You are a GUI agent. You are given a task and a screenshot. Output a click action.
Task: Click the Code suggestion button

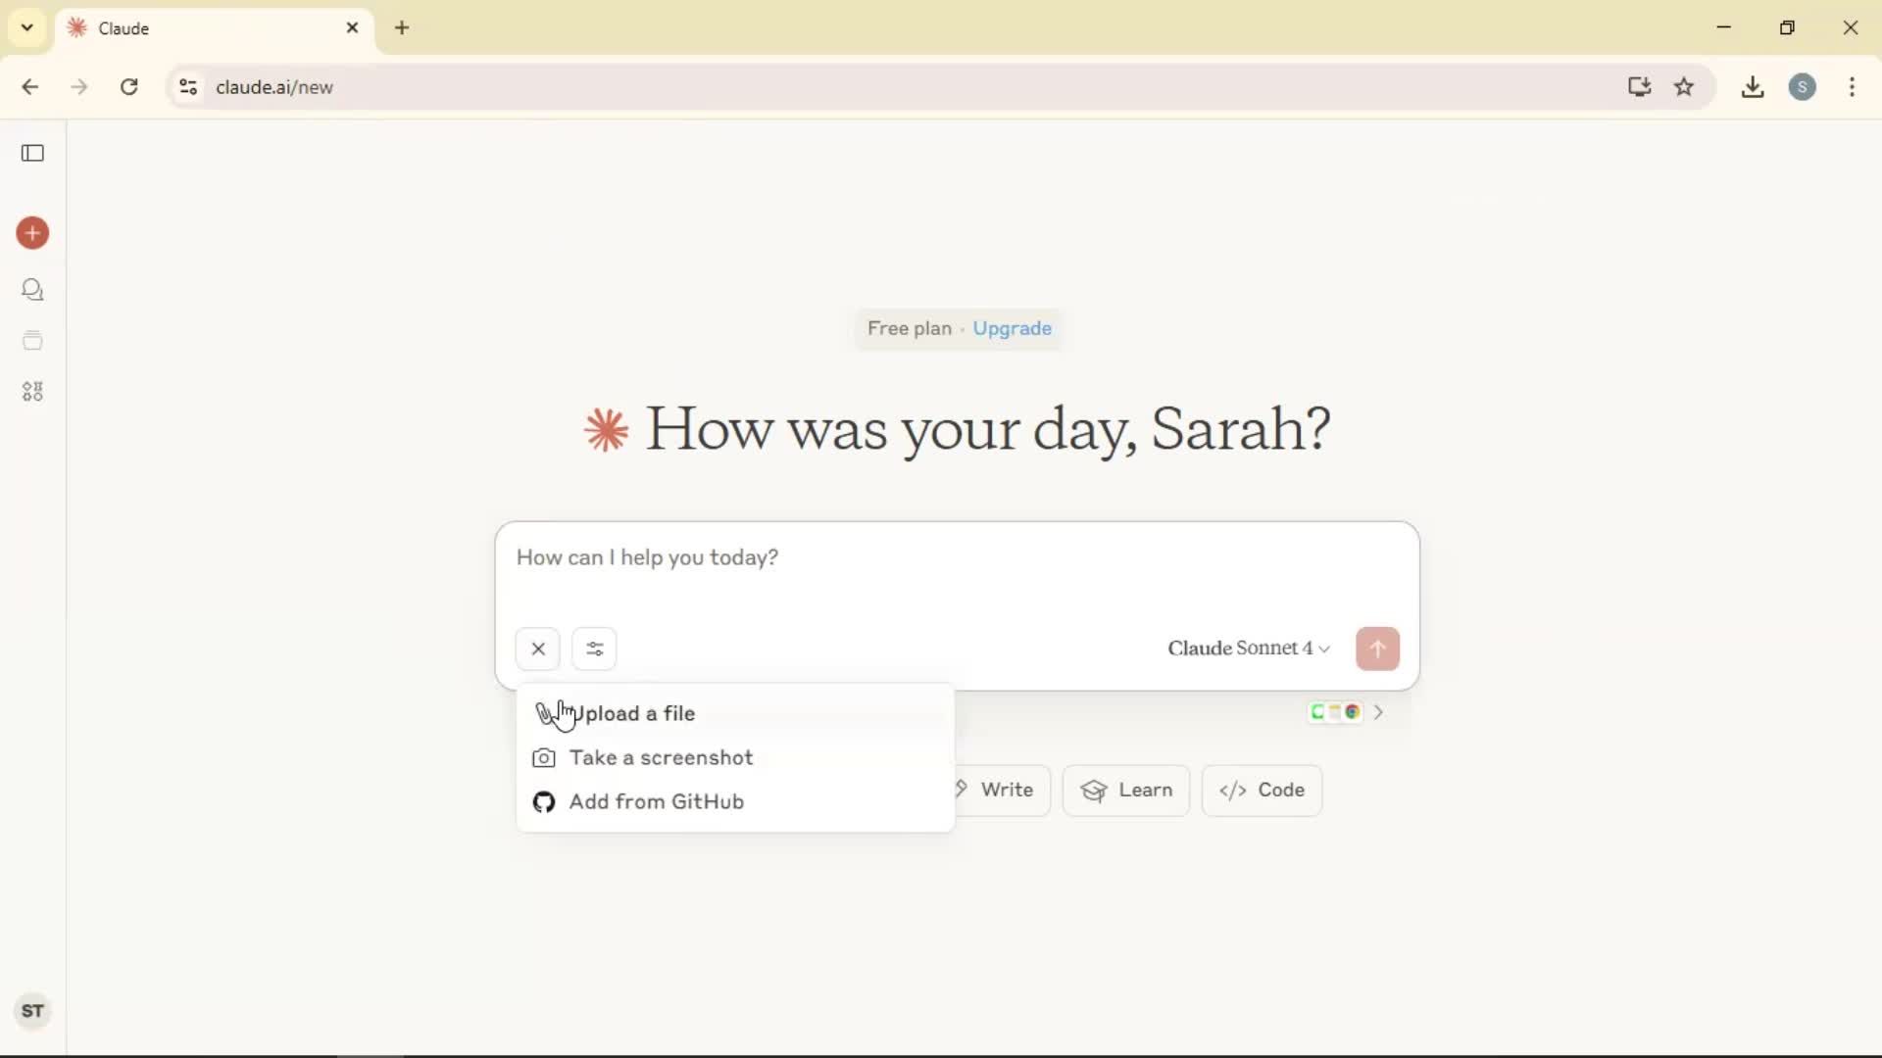click(1262, 790)
